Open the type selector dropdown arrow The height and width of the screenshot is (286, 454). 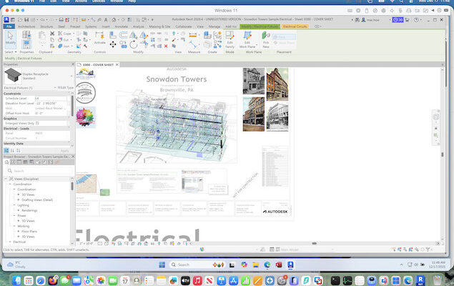click(x=71, y=76)
